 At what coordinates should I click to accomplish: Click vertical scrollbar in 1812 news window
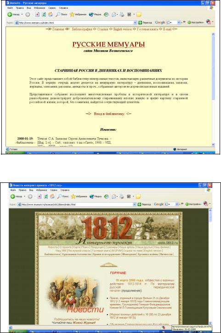pyautogui.click(x=210, y=216)
